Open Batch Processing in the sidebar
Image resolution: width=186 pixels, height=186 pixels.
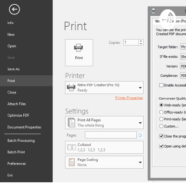21,140
